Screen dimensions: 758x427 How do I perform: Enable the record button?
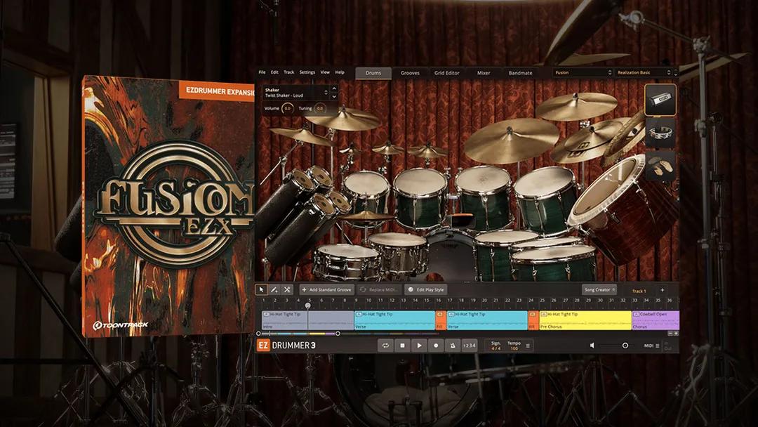pyautogui.click(x=436, y=346)
